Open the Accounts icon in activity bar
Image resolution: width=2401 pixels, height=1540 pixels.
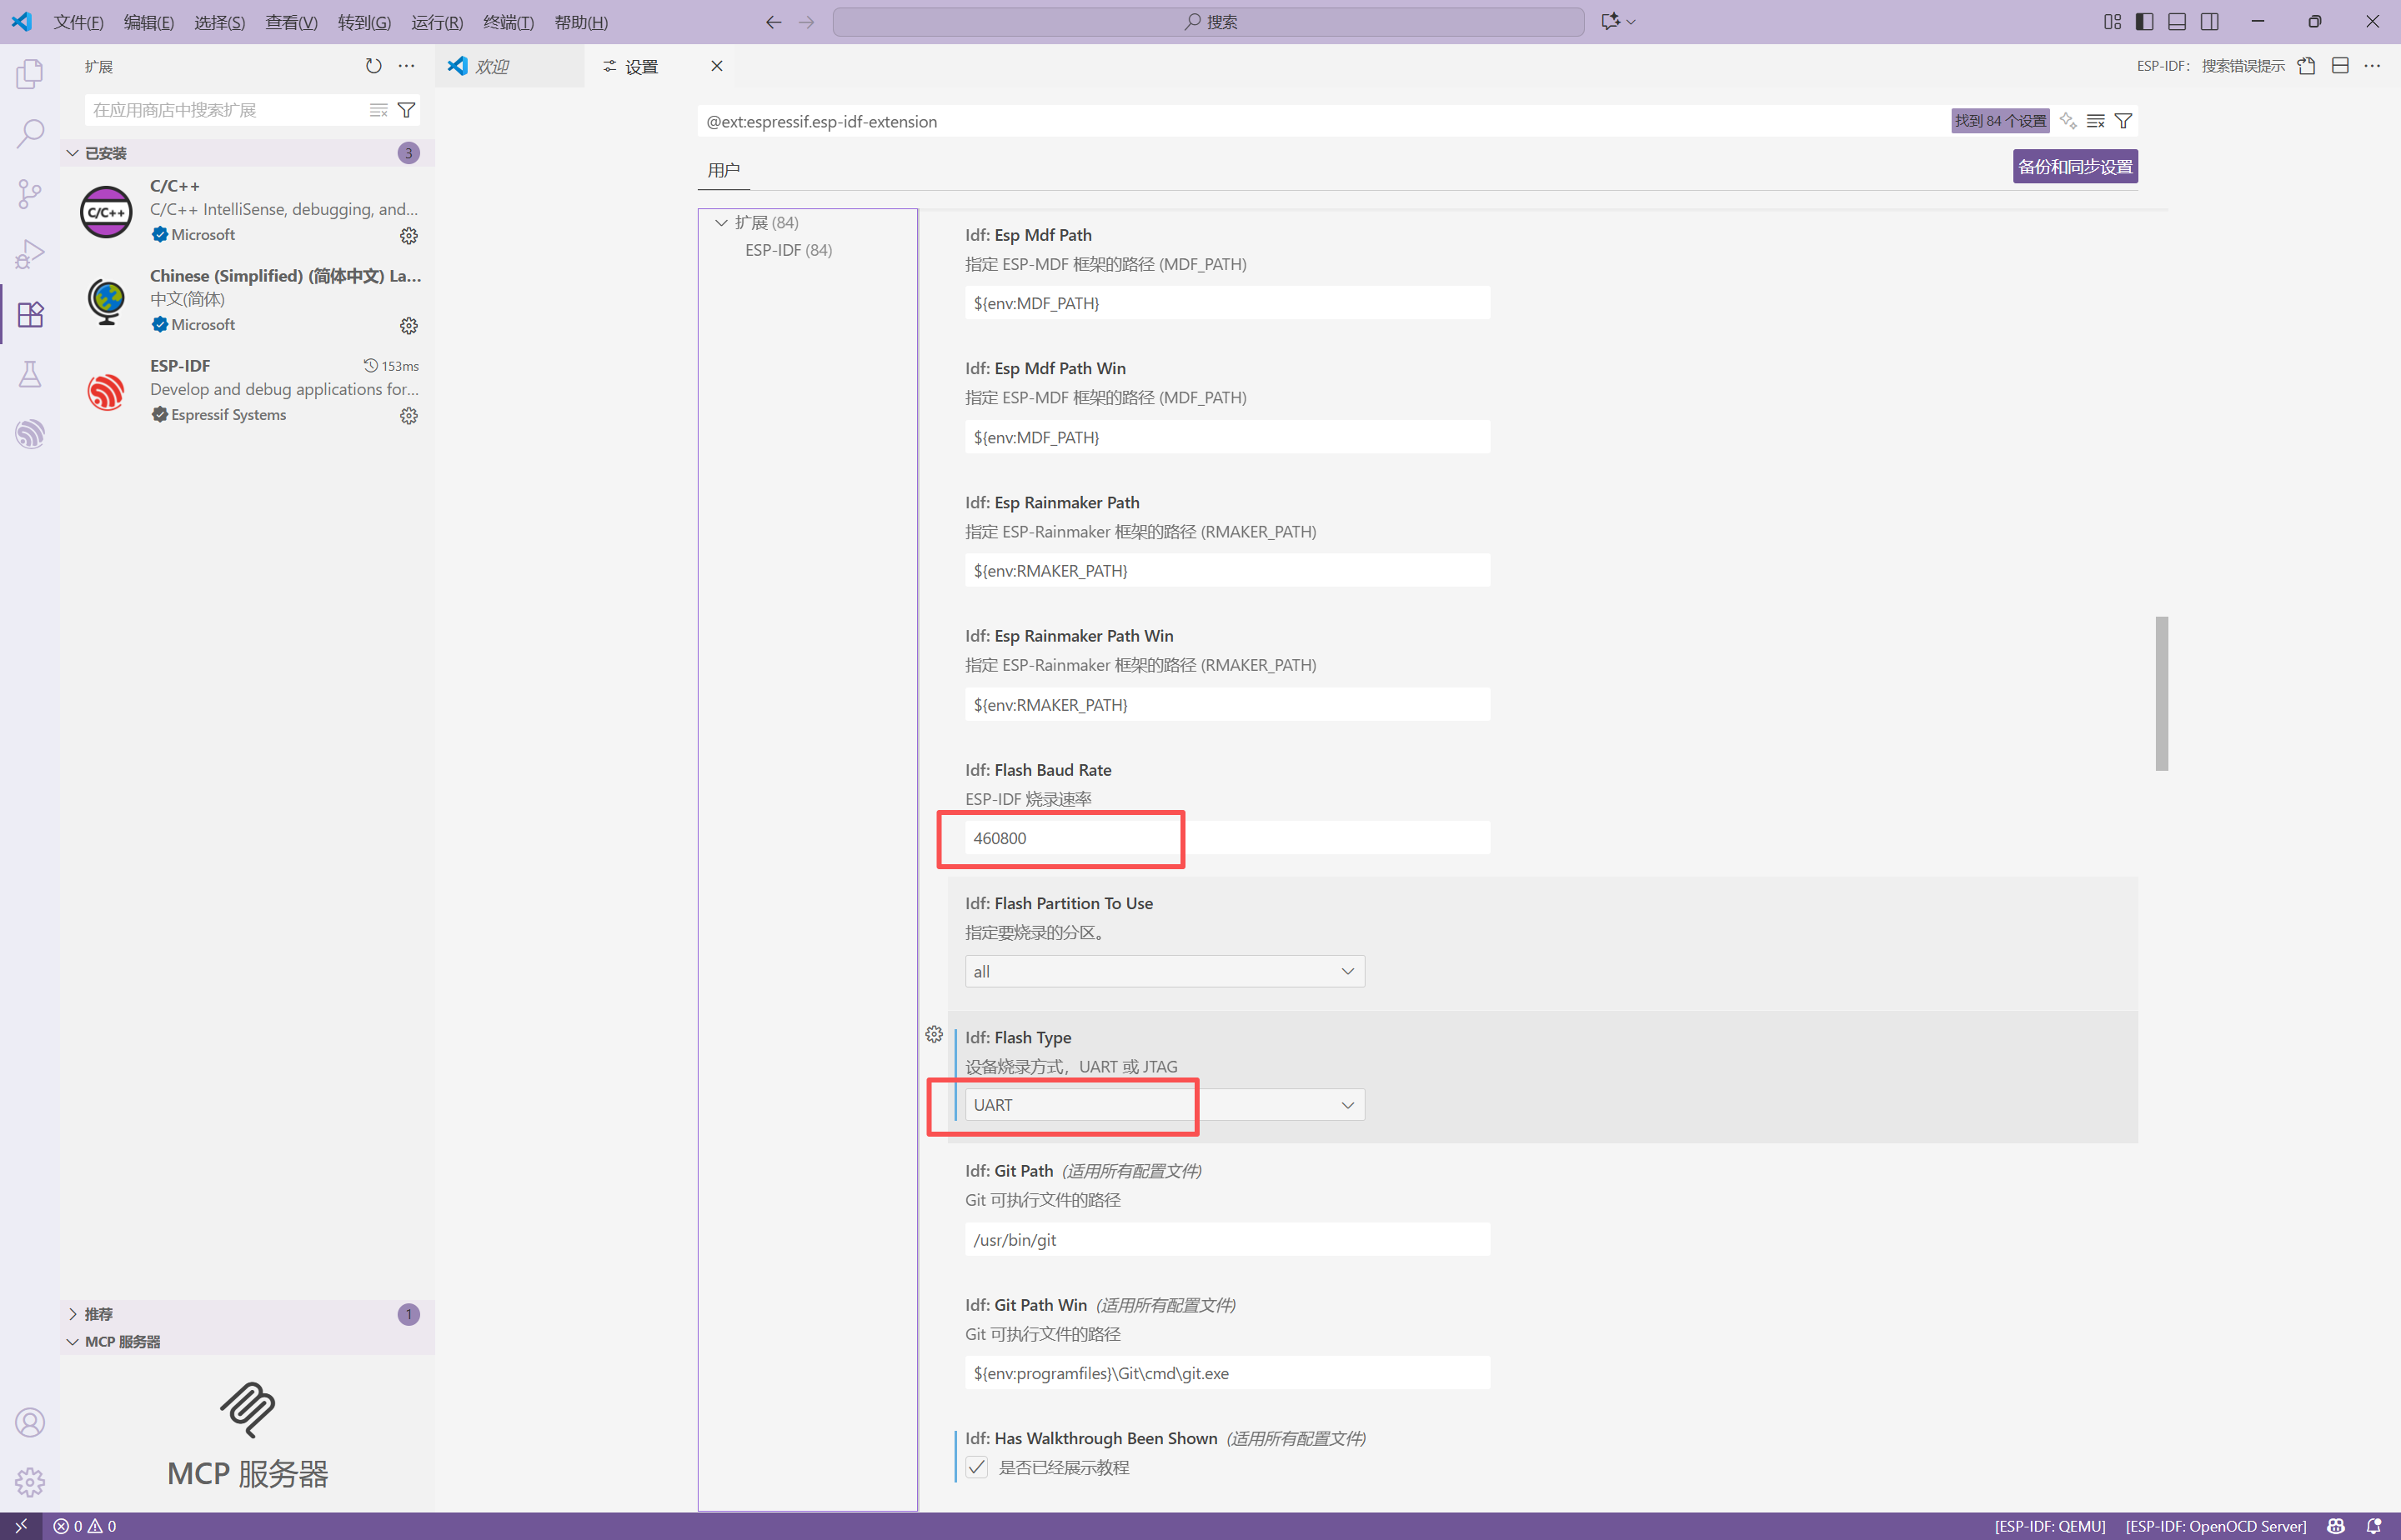(x=30, y=1422)
